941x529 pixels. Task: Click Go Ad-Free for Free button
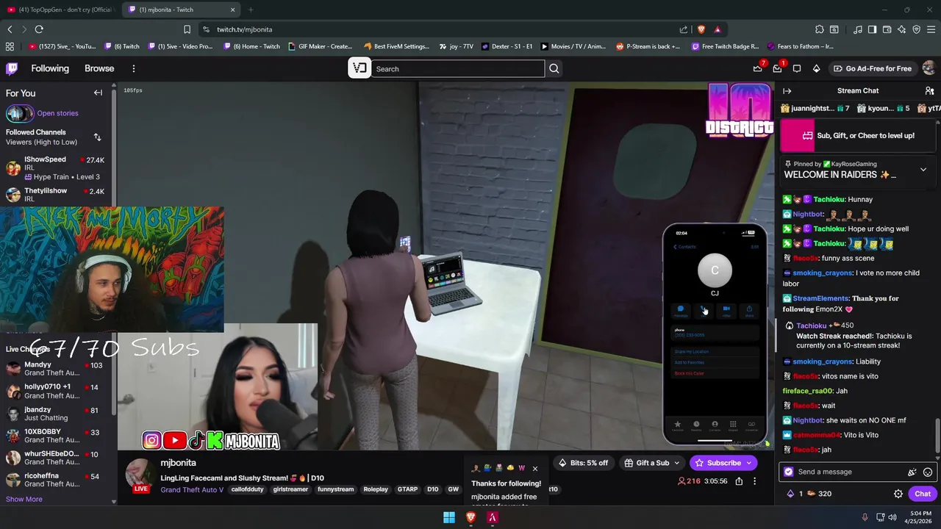[872, 68]
